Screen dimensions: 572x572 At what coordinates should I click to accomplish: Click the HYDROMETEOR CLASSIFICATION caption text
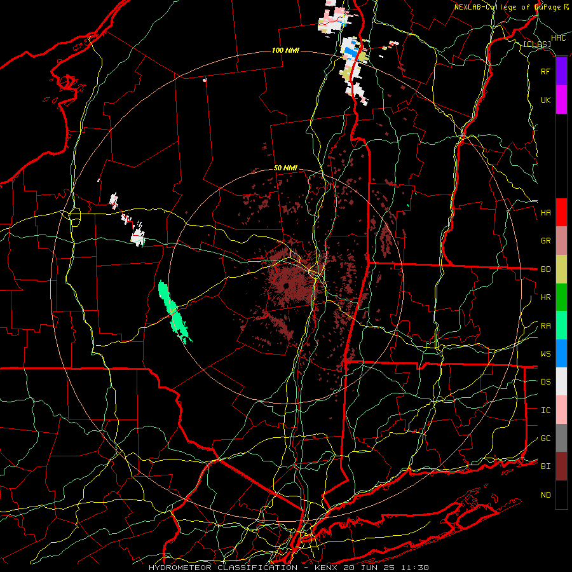(222, 568)
